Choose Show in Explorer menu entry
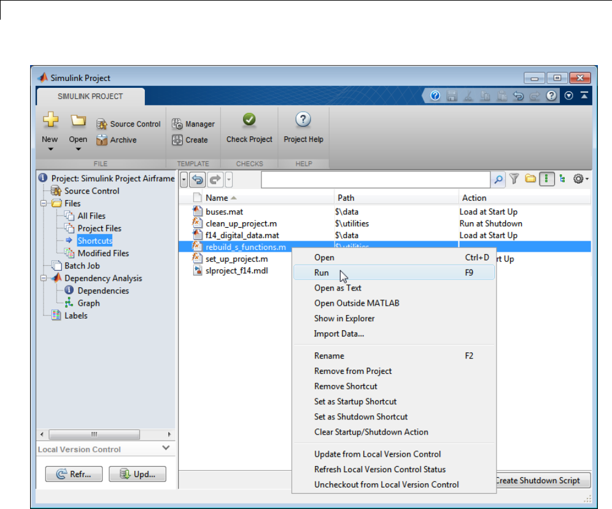Screen dimensions: 612x509 click(x=394, y=318)
